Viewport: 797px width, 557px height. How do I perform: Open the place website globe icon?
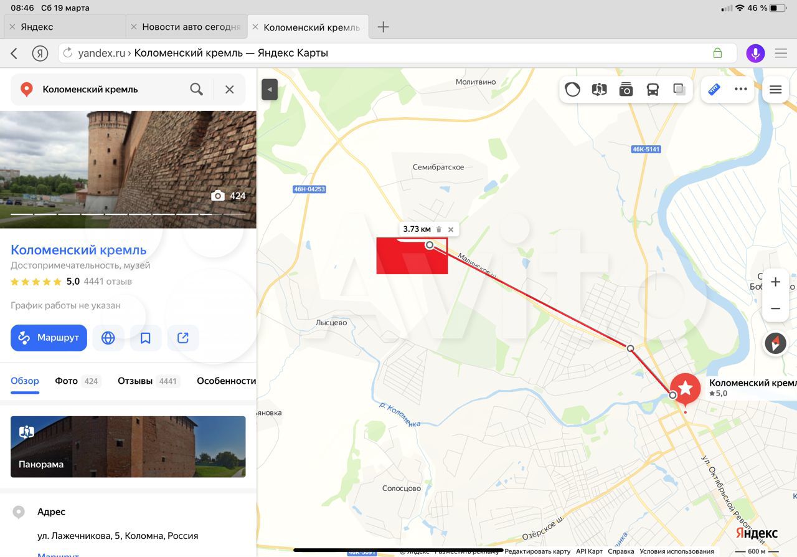pyautogui.click(x=108, y=338)
